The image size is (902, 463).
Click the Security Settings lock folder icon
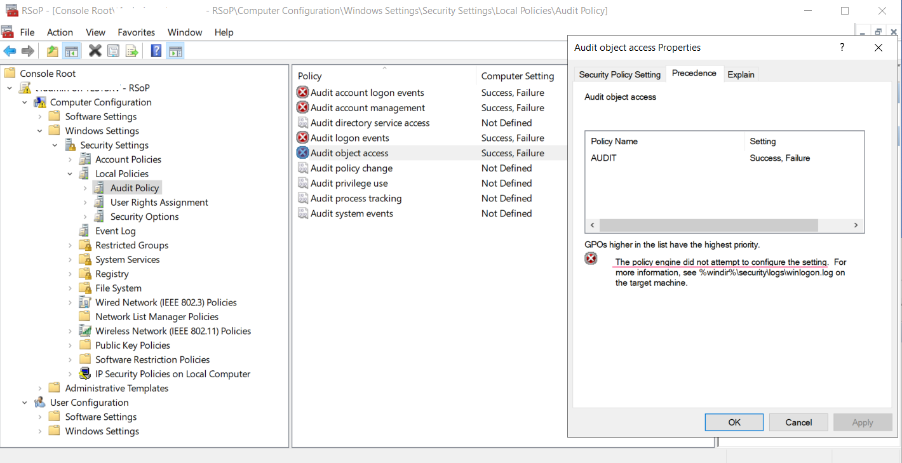tap(70, 145)
